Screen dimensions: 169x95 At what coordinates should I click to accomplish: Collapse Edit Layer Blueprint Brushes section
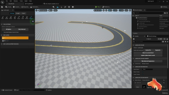[x=2, y=44]
